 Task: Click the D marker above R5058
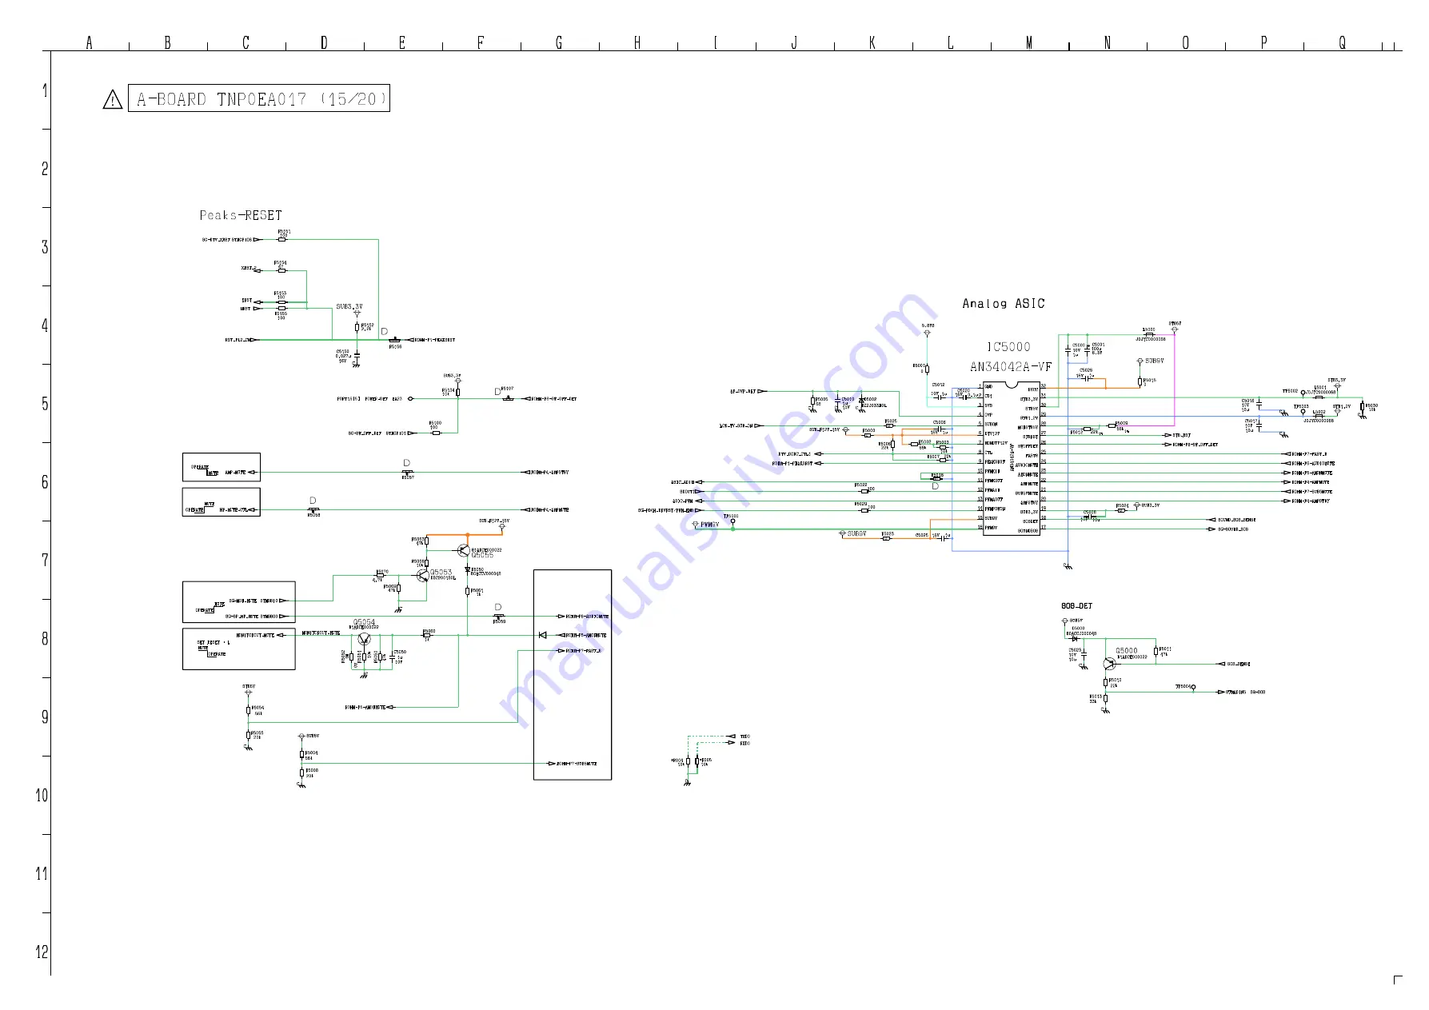tap(313, 501)
